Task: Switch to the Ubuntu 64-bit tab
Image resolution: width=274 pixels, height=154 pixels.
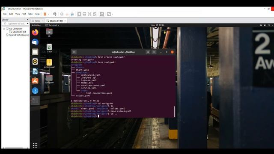Action: click(x=56, y=21)
